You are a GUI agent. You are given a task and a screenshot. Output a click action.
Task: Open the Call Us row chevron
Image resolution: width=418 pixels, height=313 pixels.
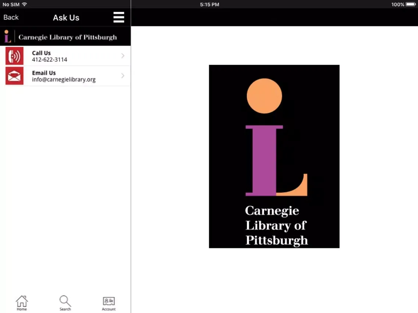(x=123, y=55)
